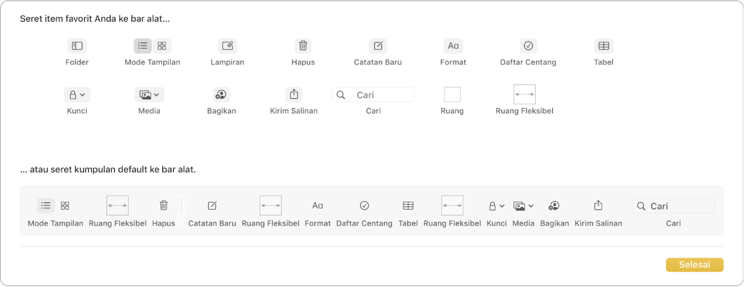This screenshot has height=287, width=744.
Task: Click Hapus trash icon in default set
Action: (x=163, y=206)
